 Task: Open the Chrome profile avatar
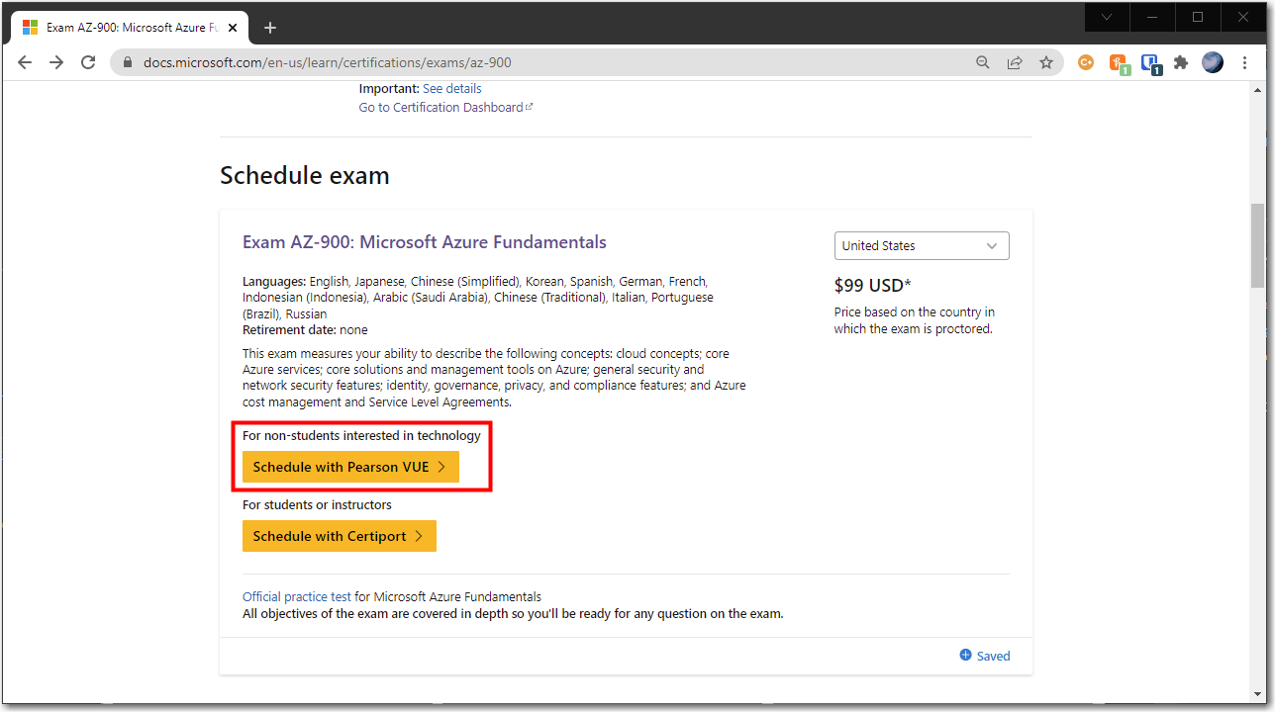pyautogui.click(x=1213, y=62)
